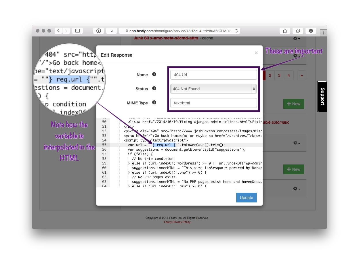Screen dimensions: 359x268
Task: Open Safari's Share menu
Action: (285, 31)
